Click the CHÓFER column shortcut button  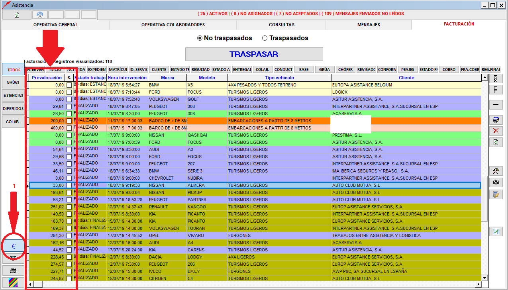[x=345, y=69]
